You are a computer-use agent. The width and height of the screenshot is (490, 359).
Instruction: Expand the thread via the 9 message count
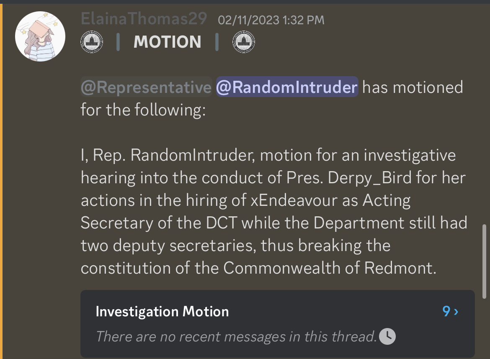[x=446, y=311]
